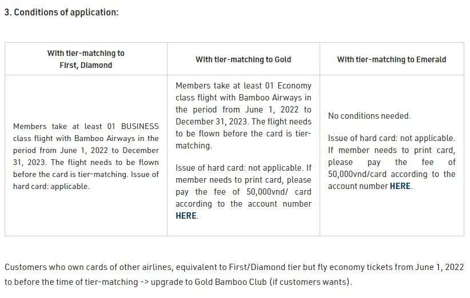This screenshot has width=470, height=298.
Task: Click the word "BUSINESS" in First/Diamond cell
Action: 140,126
